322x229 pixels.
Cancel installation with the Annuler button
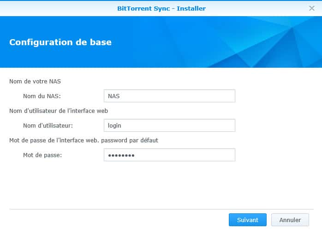pyautogui.click(x=290, y=220)
